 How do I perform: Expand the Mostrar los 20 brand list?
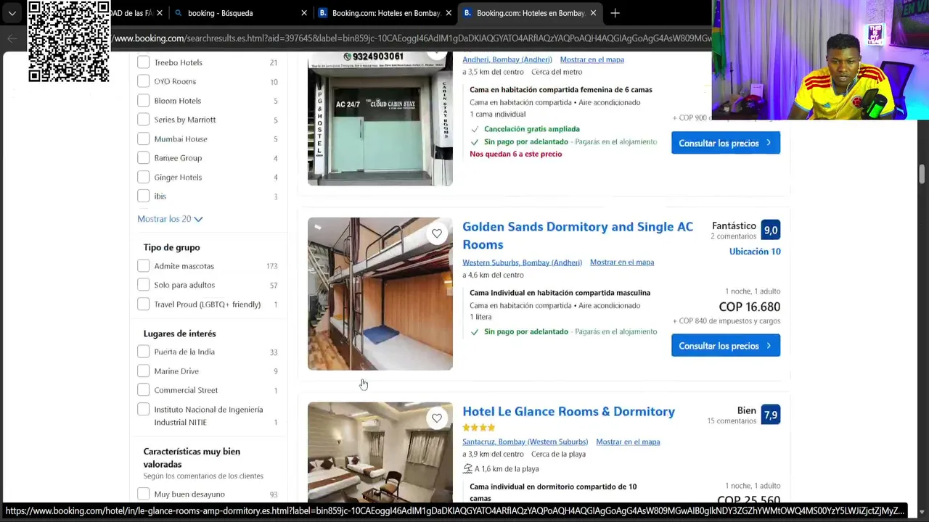pos(170,219)
